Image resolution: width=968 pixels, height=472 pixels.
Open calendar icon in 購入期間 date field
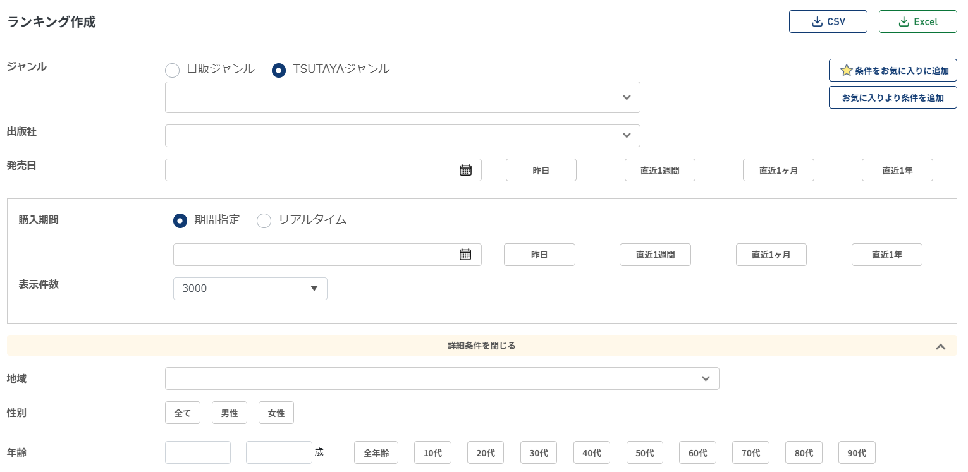point(465,255)
